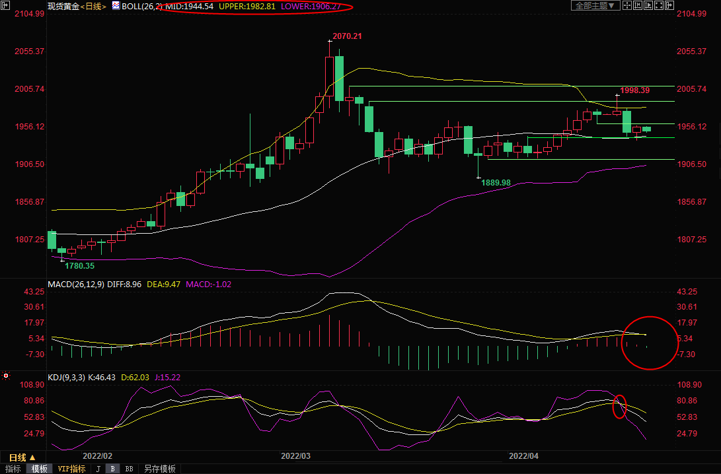The width and height of the screenshot is (721, 474).
Task: Click the 模板 tab button
Action: coord(40,469)
